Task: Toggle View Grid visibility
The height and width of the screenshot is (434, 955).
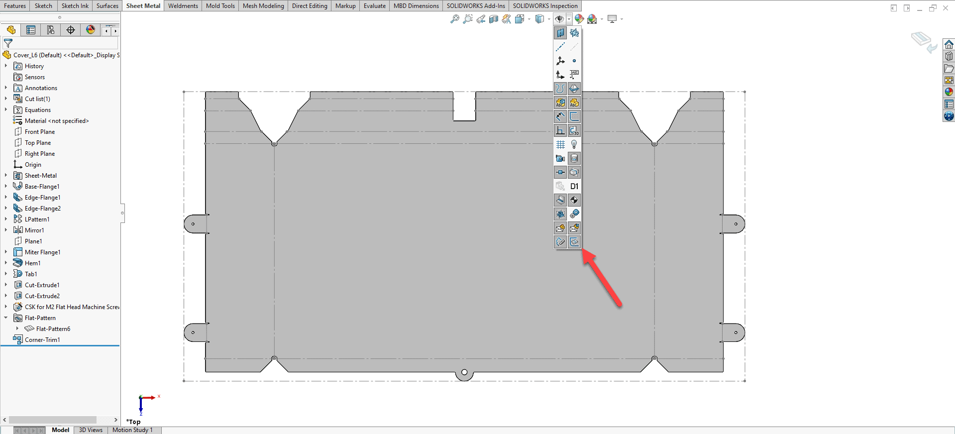Action: 560,144
